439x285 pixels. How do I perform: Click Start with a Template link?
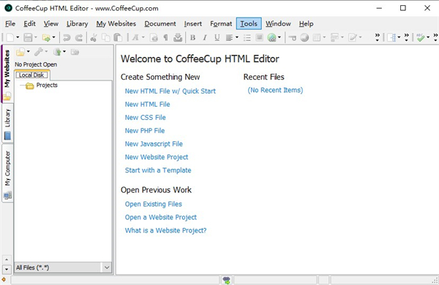(x=158, y=170)
